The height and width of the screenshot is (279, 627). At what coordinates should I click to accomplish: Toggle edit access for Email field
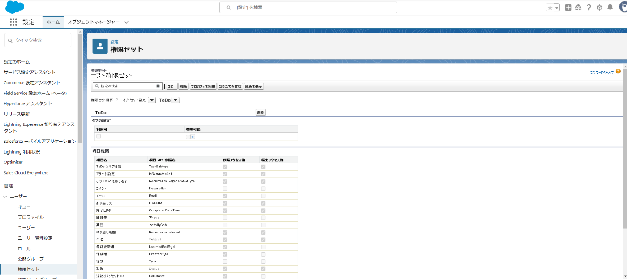[x=263, y=196]
